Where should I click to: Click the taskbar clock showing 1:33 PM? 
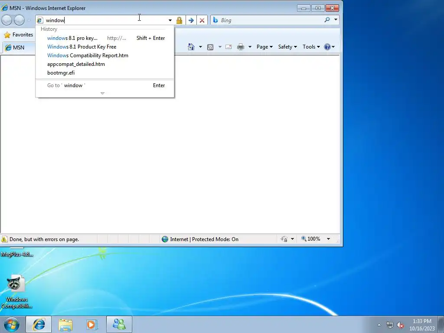[x=422, y=325]
